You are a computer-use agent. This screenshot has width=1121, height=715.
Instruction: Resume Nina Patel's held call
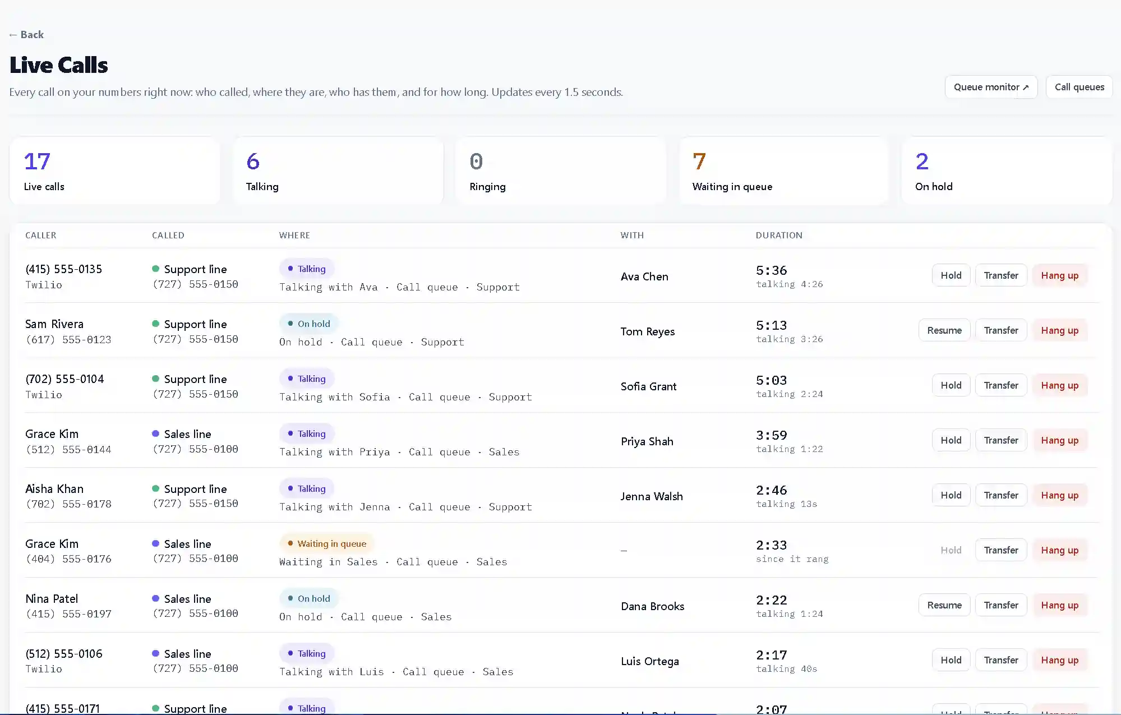[944, 605]
